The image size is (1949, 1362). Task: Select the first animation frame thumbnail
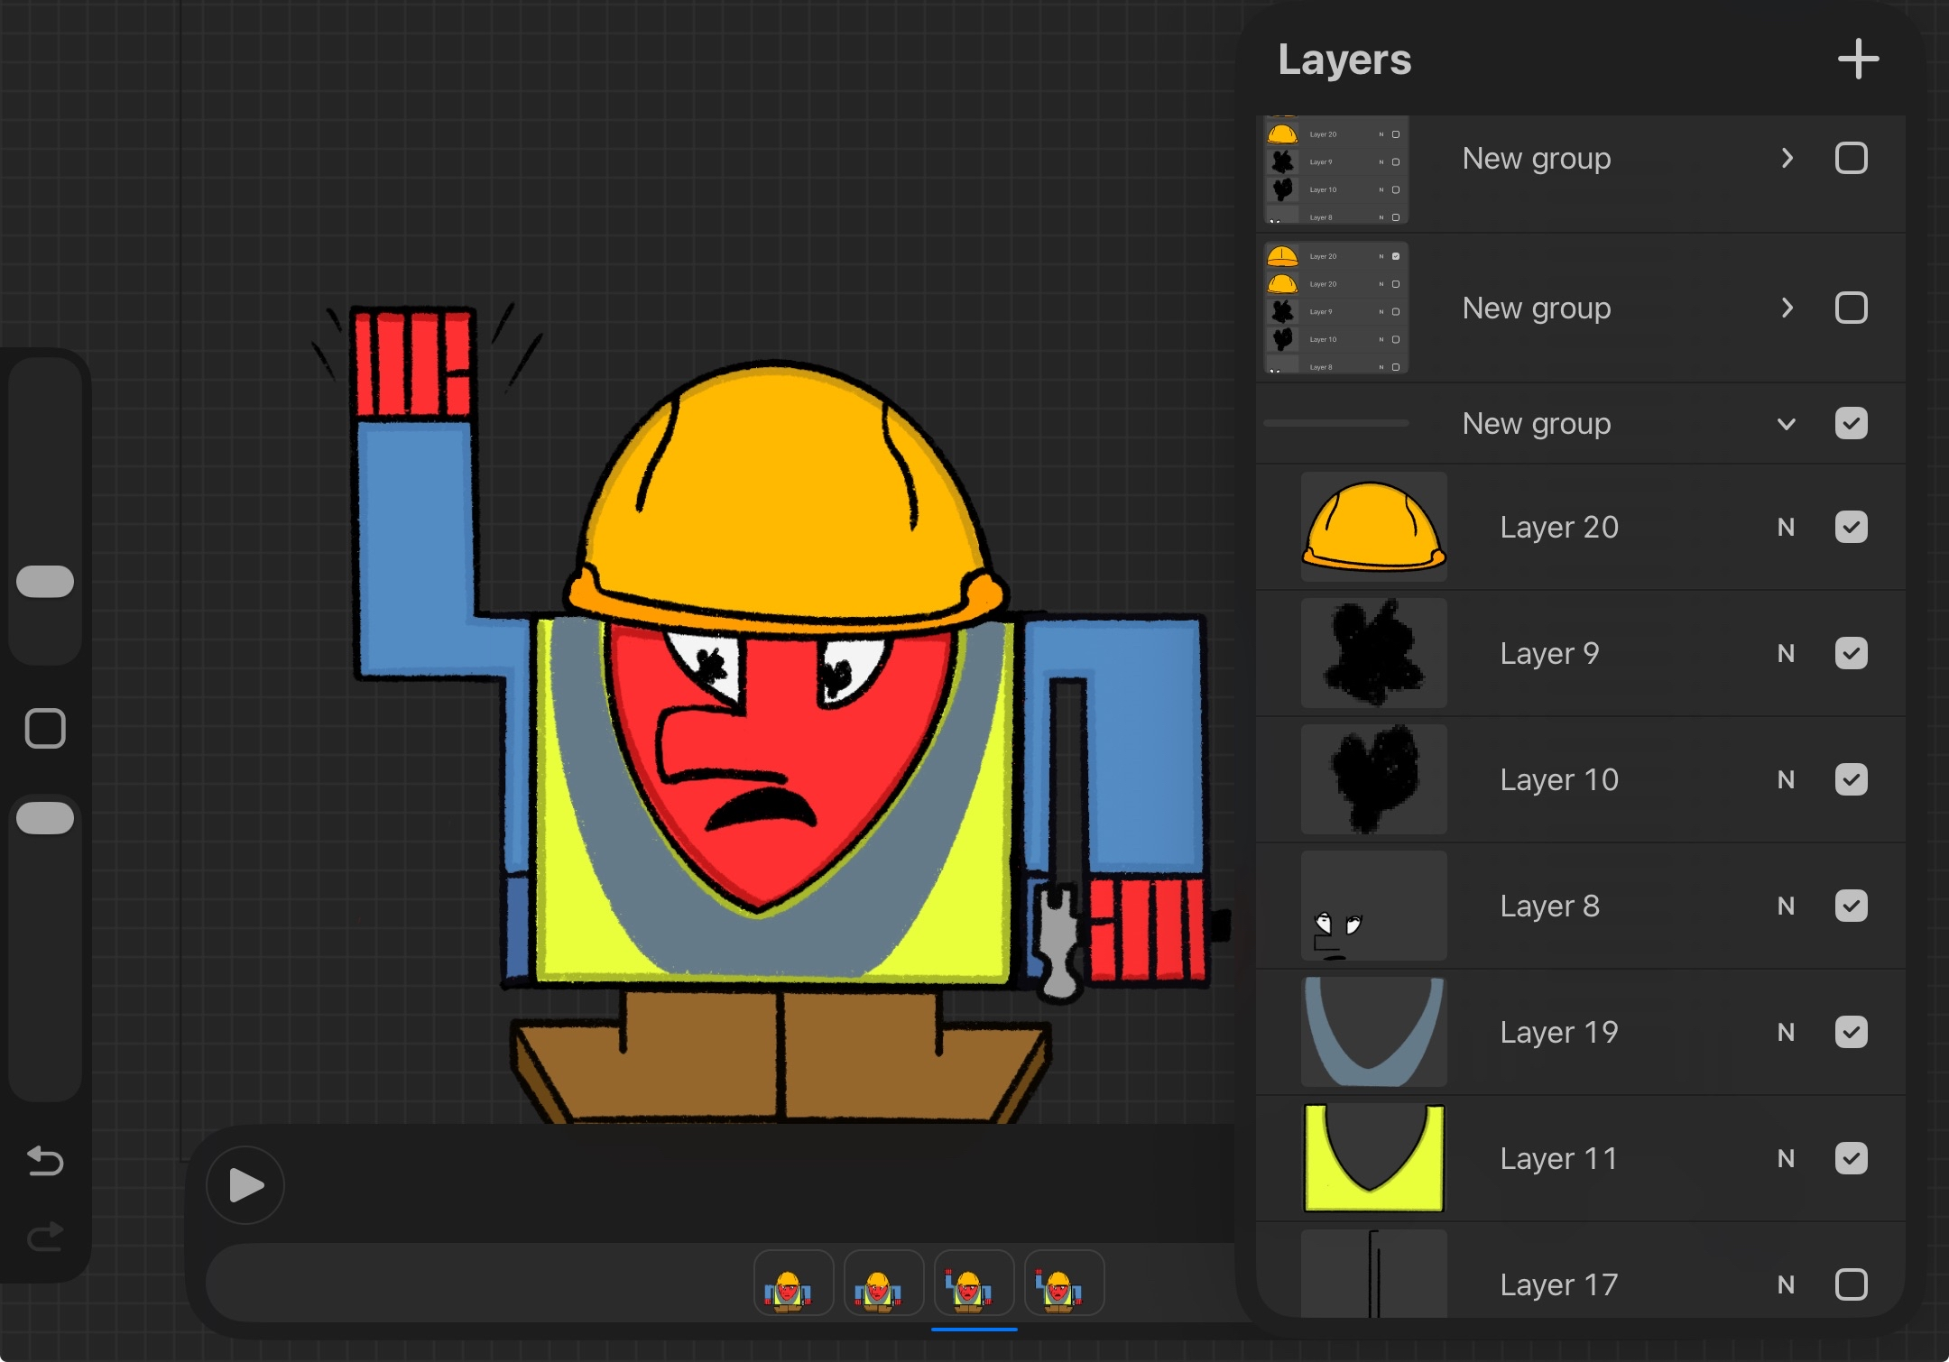point(792,1284)
